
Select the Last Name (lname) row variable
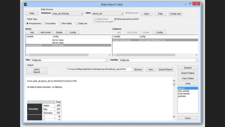[x=69, y=45]
